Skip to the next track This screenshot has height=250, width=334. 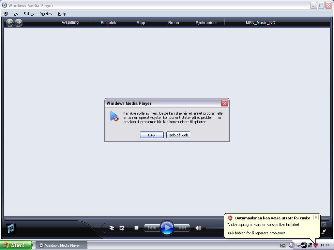[x=182, y=228]
